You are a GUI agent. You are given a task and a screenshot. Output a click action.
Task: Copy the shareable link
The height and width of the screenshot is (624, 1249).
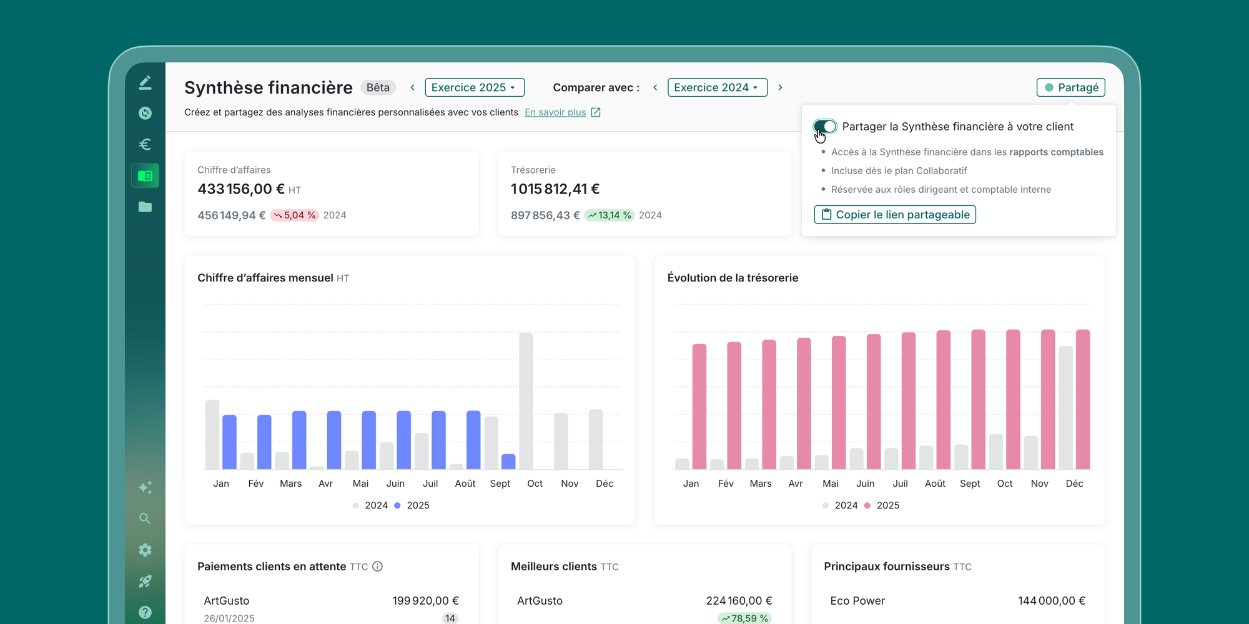coord(894,215)
